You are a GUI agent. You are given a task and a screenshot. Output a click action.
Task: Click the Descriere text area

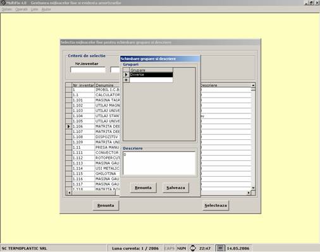159,163
